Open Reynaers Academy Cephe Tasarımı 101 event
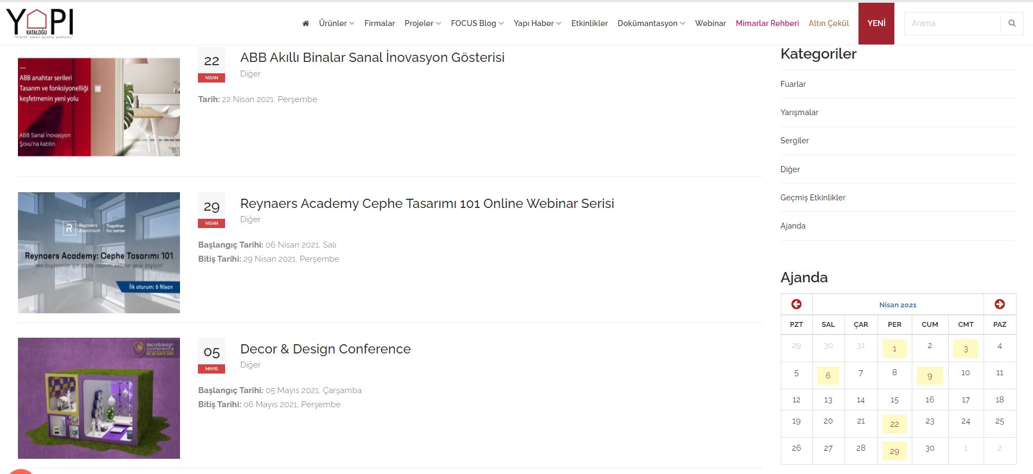The image size is (1033, 474). [x=427, y=203]
